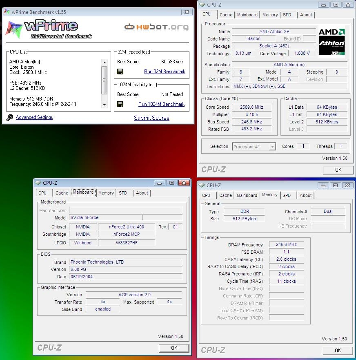
Task: Close the CPU-Z Mainboard window with the red X
Action: point(184,183)
